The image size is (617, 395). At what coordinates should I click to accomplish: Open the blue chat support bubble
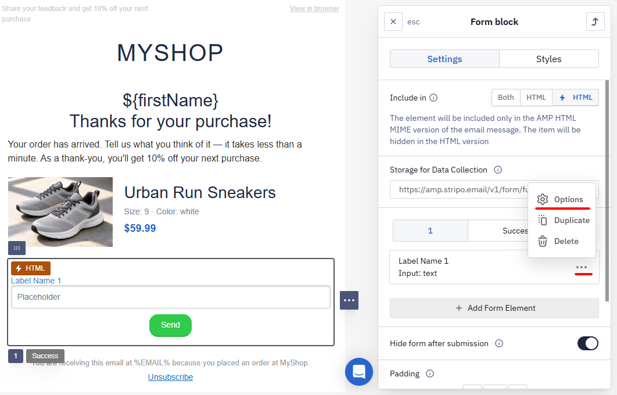tap(359, 371)
